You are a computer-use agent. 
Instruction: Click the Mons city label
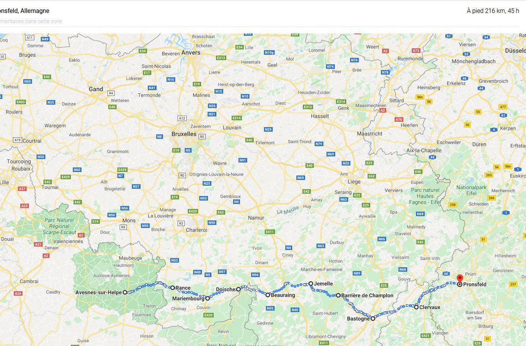pos(129,220)
